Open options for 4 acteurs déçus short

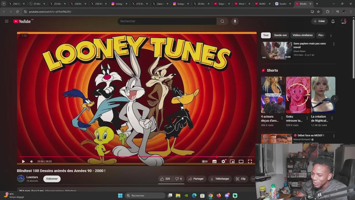tap(282, 118)
